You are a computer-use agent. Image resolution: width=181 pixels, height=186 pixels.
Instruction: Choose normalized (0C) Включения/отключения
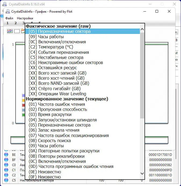82,161
